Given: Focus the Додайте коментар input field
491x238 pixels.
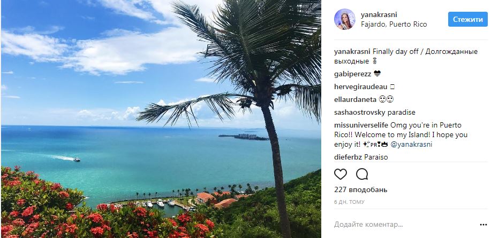Looking at the screenshot, I should (404, 224).
